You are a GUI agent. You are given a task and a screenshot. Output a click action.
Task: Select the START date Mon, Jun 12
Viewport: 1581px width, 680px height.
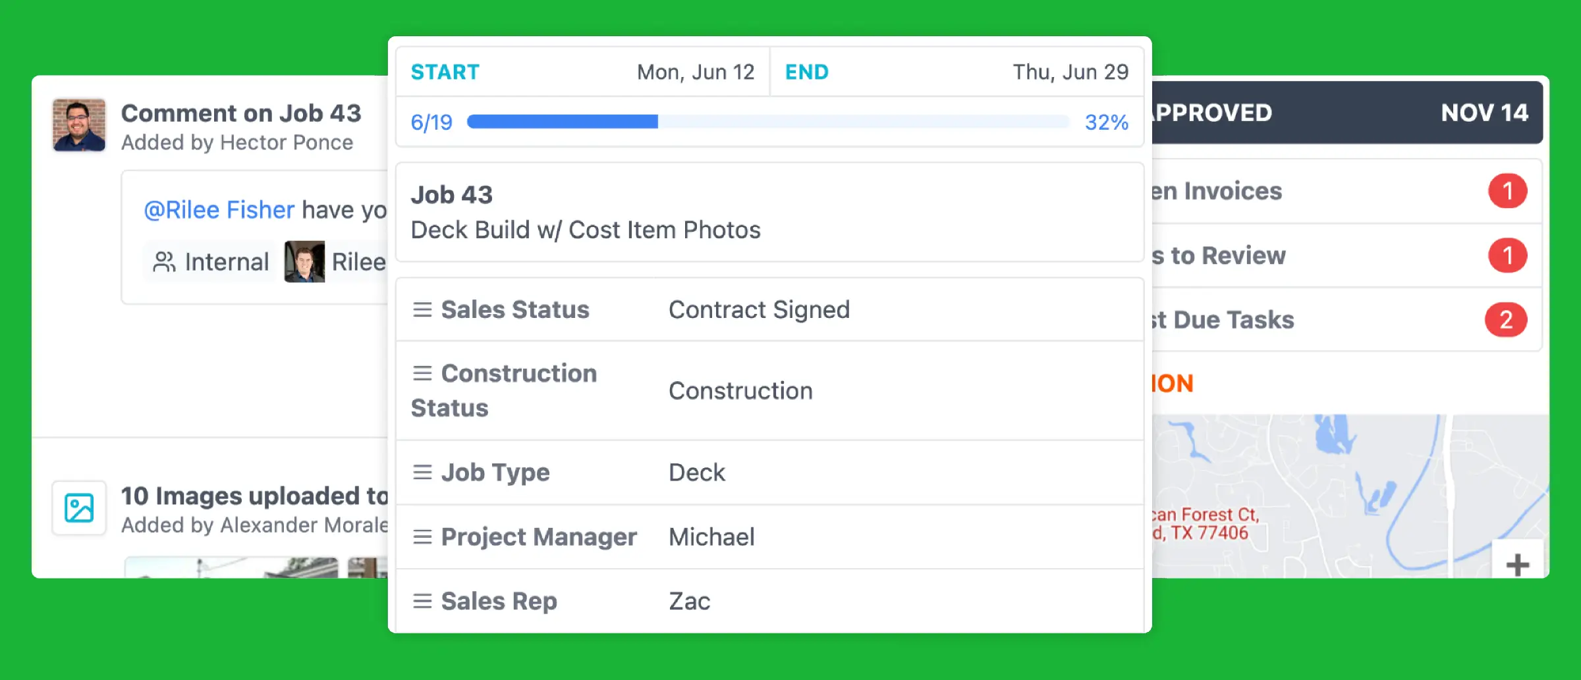(695, 72)
